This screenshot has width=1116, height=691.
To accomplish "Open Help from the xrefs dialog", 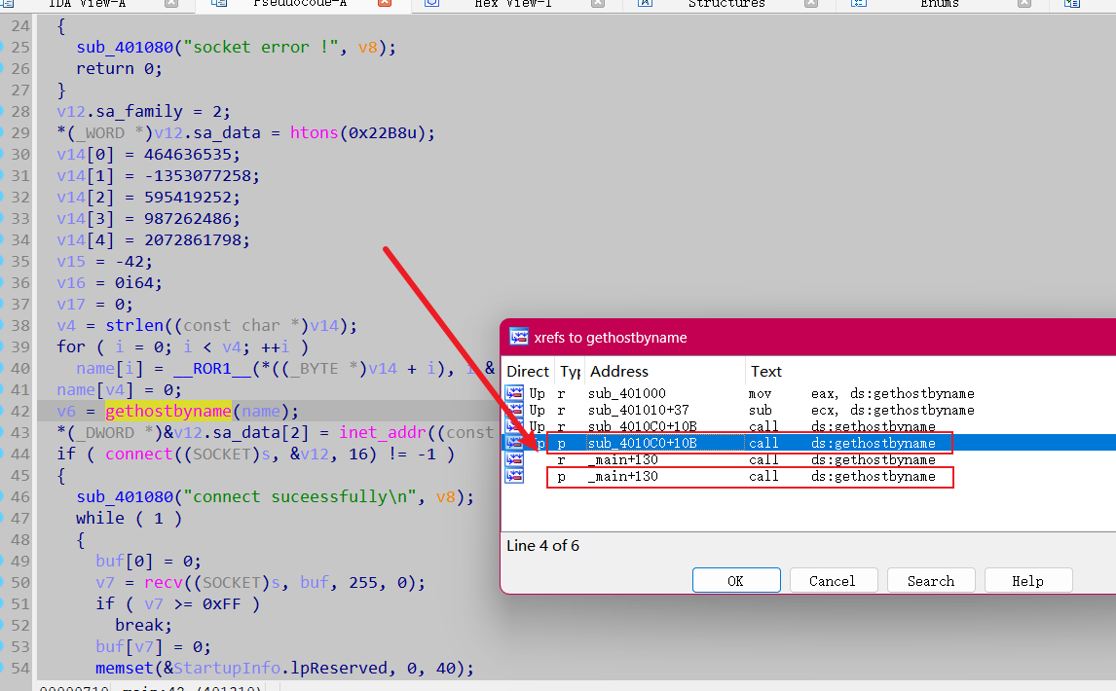I will pyautogui.click(x=1027, y=581).
